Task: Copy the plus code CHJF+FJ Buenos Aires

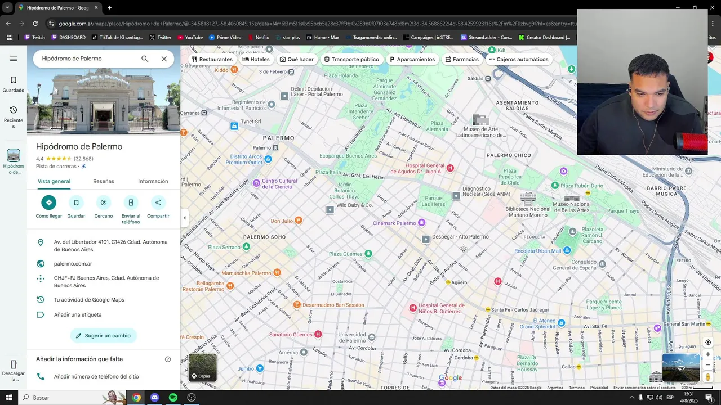Action: tap(104, 282)
